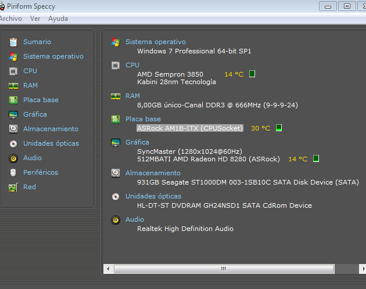The image size is (366, 289).
Task: Click the green temperature indicator next to Radeon 14 °C
Action: pos(316,158)
